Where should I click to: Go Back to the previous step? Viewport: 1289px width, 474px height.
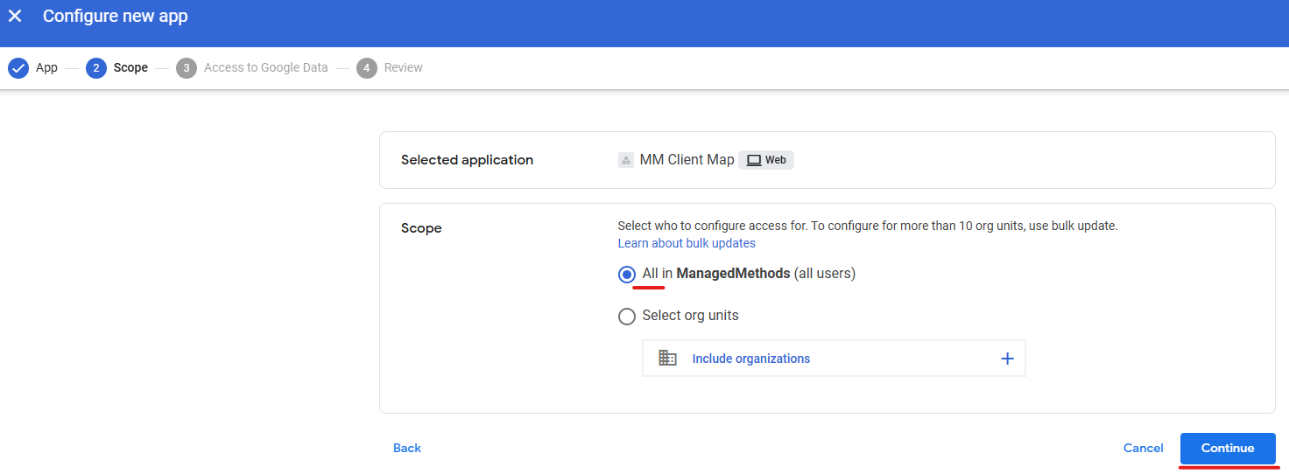pos(407,448)
